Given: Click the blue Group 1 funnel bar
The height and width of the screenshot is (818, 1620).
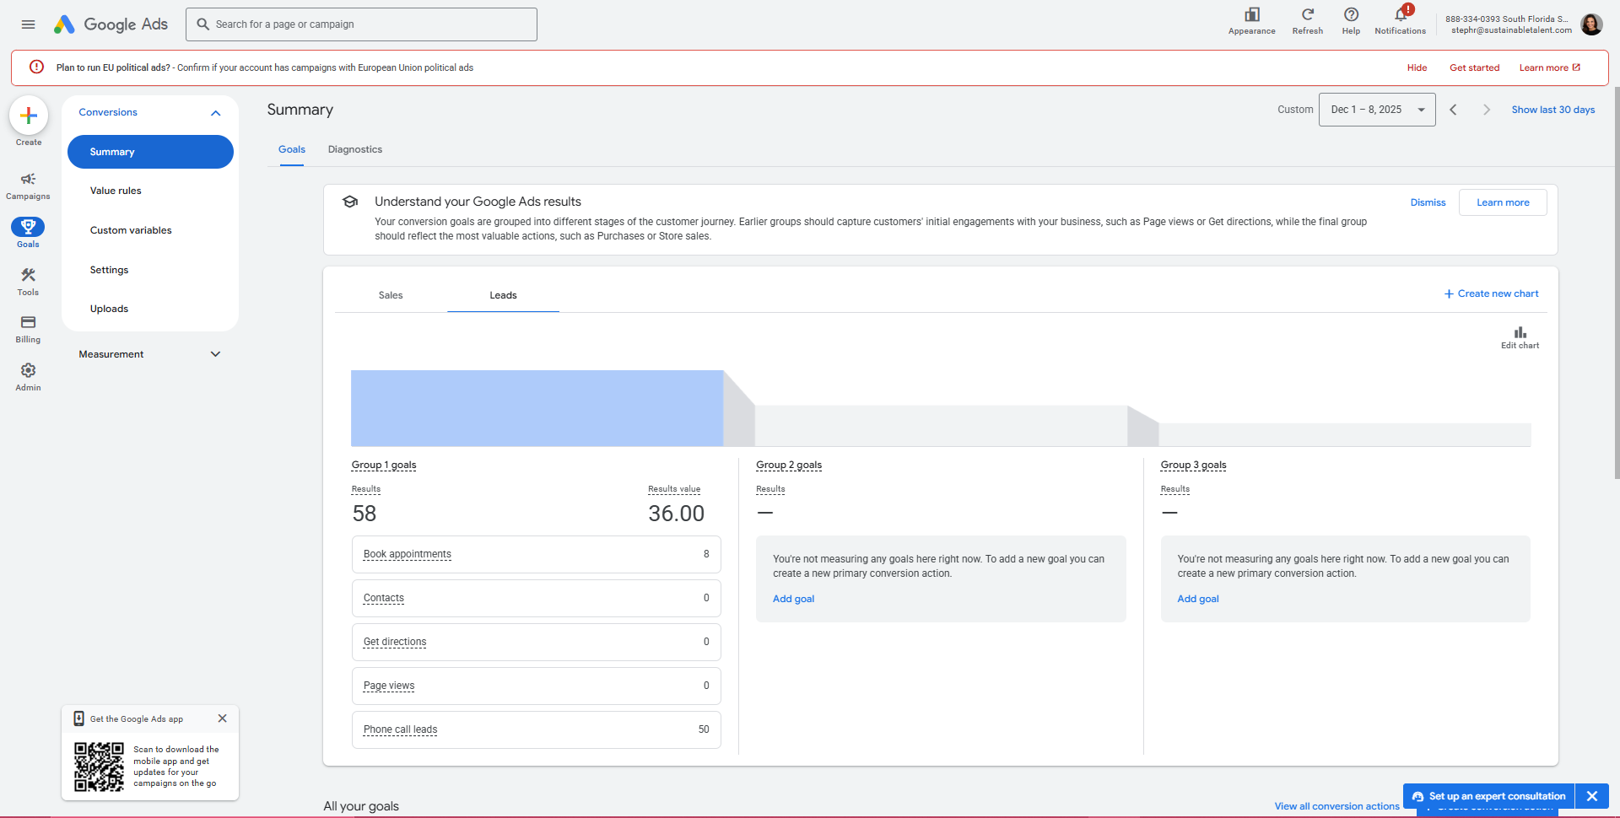Looking at the screenshot, I should pos(537,408).
